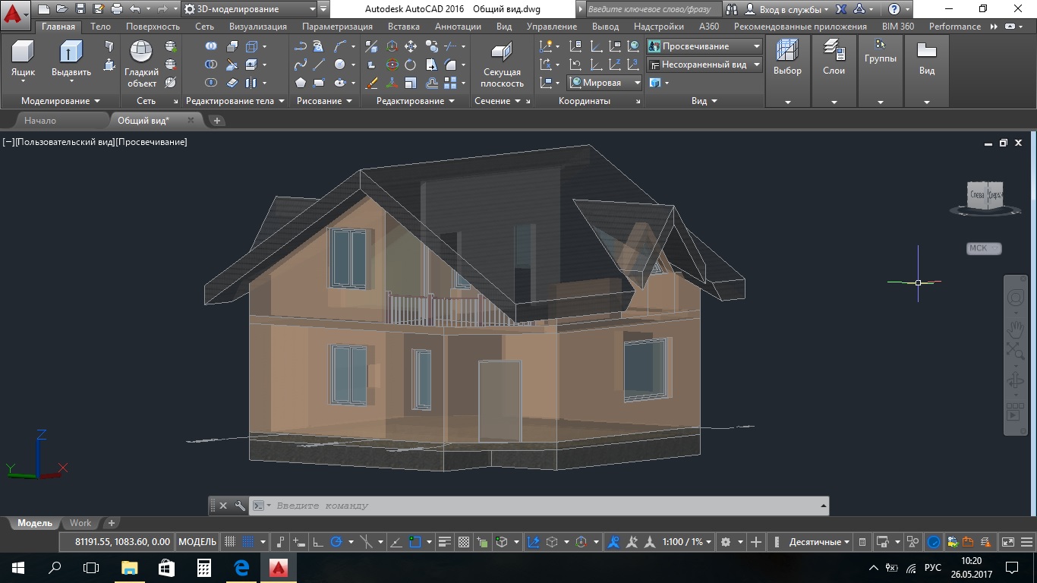This screenshot has width=1037, height=583.
Task: Open File Explorer from taskbar
Action: [x=129, y=567]
